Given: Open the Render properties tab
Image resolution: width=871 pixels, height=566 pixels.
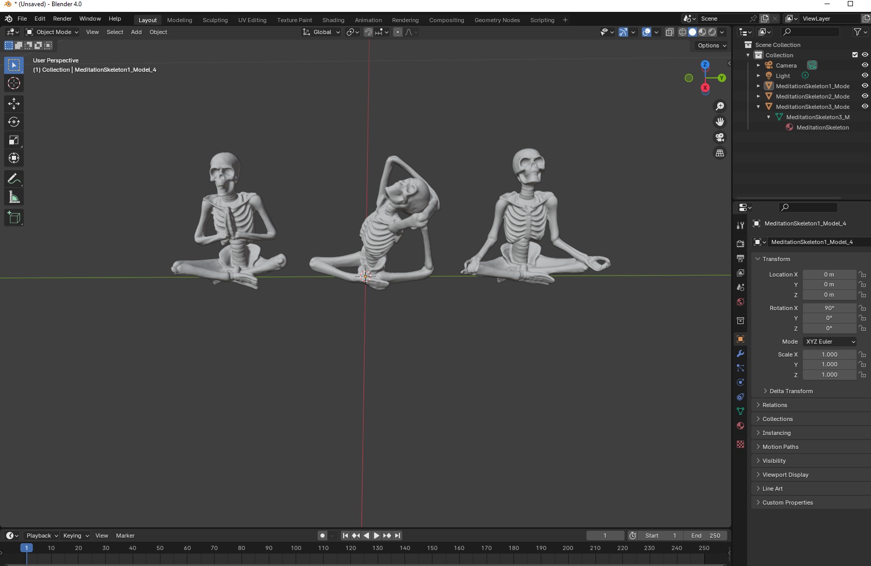Looking at the screenshot, I should click(740, 244).
